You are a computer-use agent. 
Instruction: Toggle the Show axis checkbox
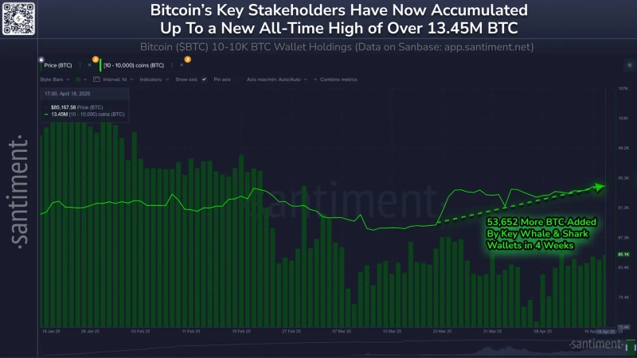(204, 80)
